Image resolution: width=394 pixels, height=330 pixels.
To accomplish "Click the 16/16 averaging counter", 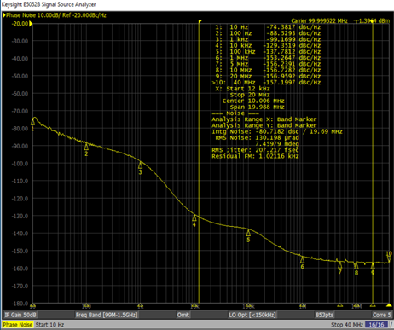I will (x=376, y=325).
